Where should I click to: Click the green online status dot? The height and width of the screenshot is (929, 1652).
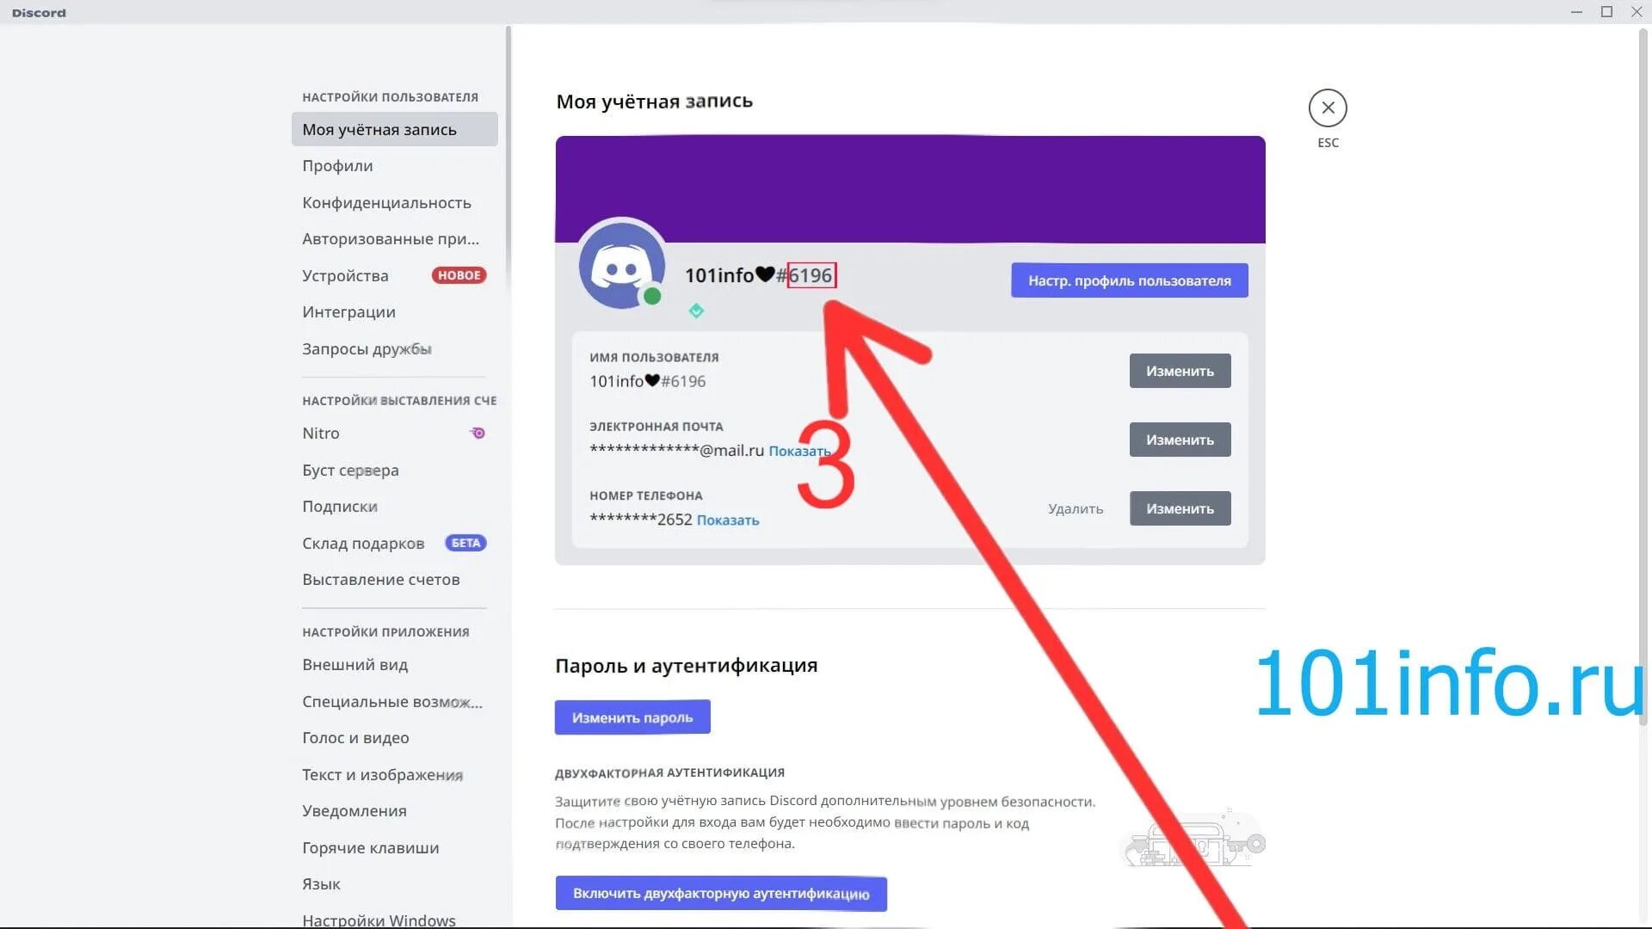click(x=652, y=296)
